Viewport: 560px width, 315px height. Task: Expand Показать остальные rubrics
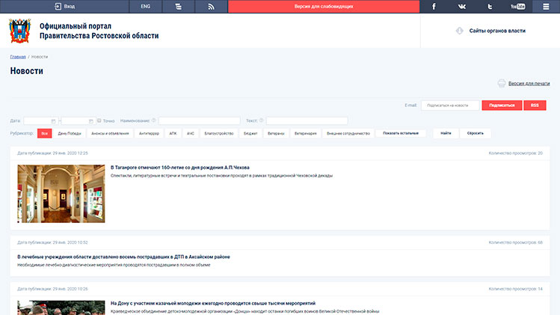coord(400,133)
